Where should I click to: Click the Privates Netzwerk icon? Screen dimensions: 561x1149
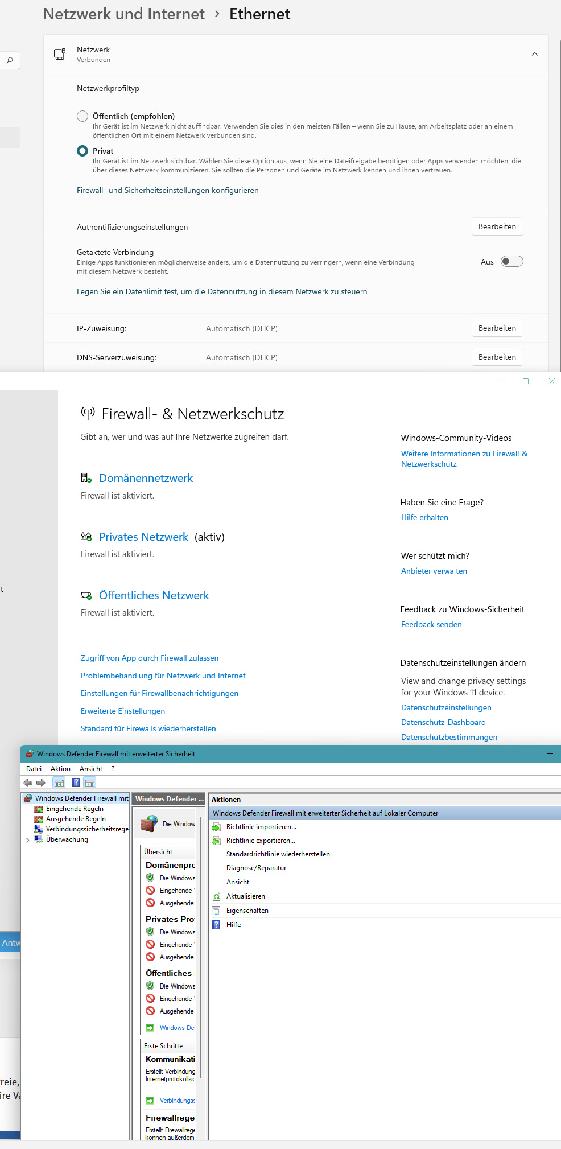(86, 537)
